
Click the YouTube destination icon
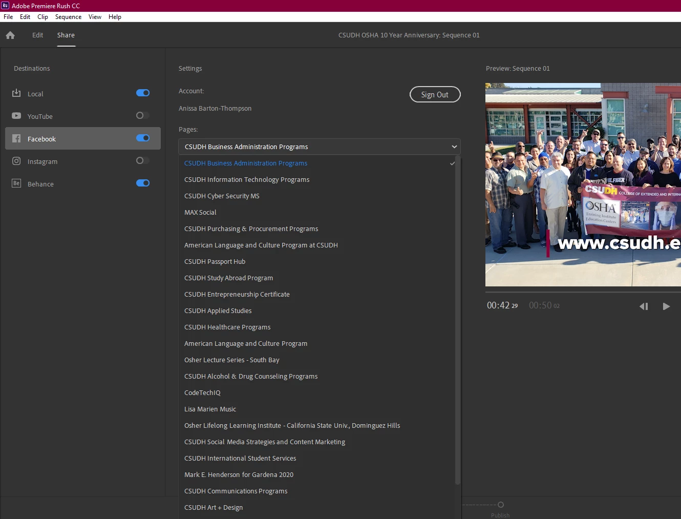pos(16,116)
